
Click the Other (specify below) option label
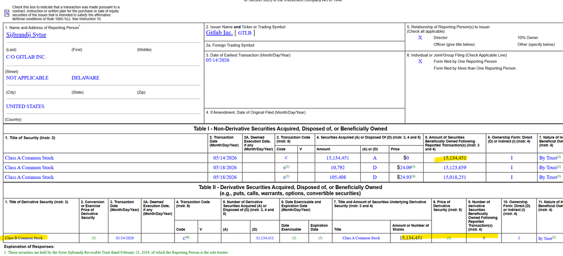pyautogui.click(x=536, y=44)
